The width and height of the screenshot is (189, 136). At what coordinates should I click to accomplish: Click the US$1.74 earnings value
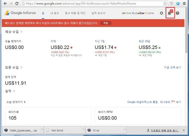coord(104,47)
